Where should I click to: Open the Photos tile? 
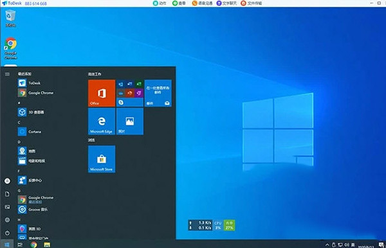(130, 121)
